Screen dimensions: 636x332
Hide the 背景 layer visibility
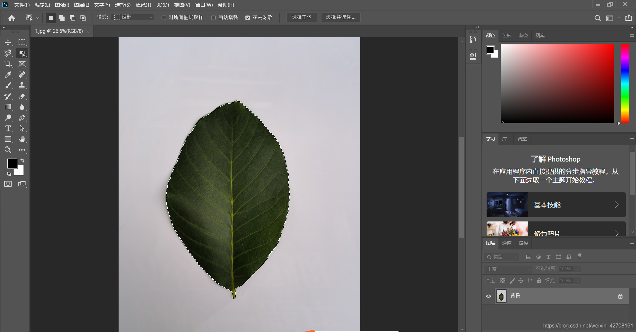tap(489, 296)
